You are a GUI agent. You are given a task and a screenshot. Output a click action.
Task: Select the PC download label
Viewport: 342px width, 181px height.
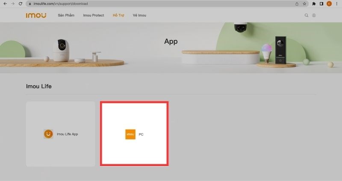pyautogui.click(x=141, y=134)
